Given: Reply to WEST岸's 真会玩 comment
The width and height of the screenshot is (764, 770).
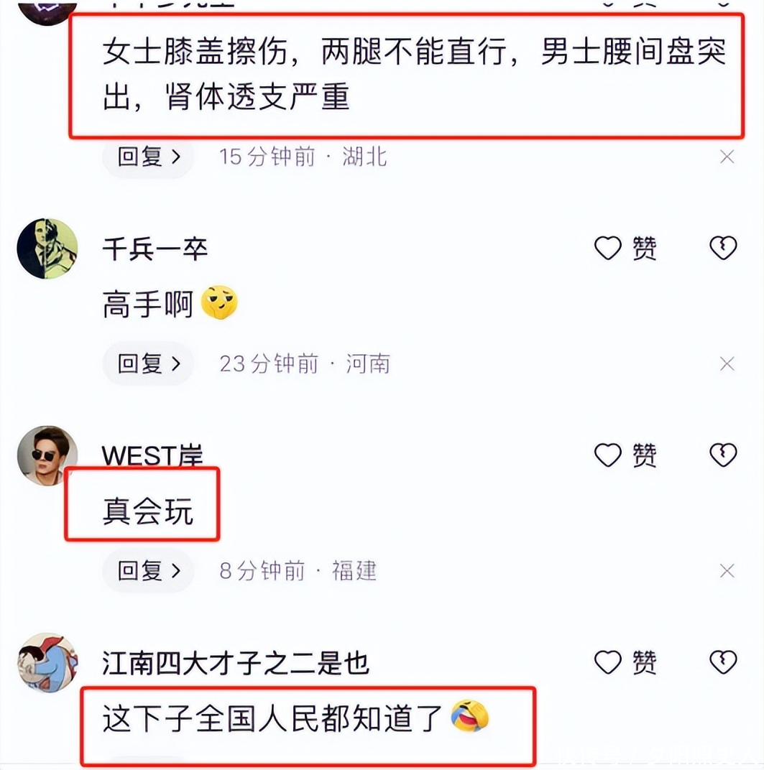Looking at the screenshot, I should tap(148, 571).
